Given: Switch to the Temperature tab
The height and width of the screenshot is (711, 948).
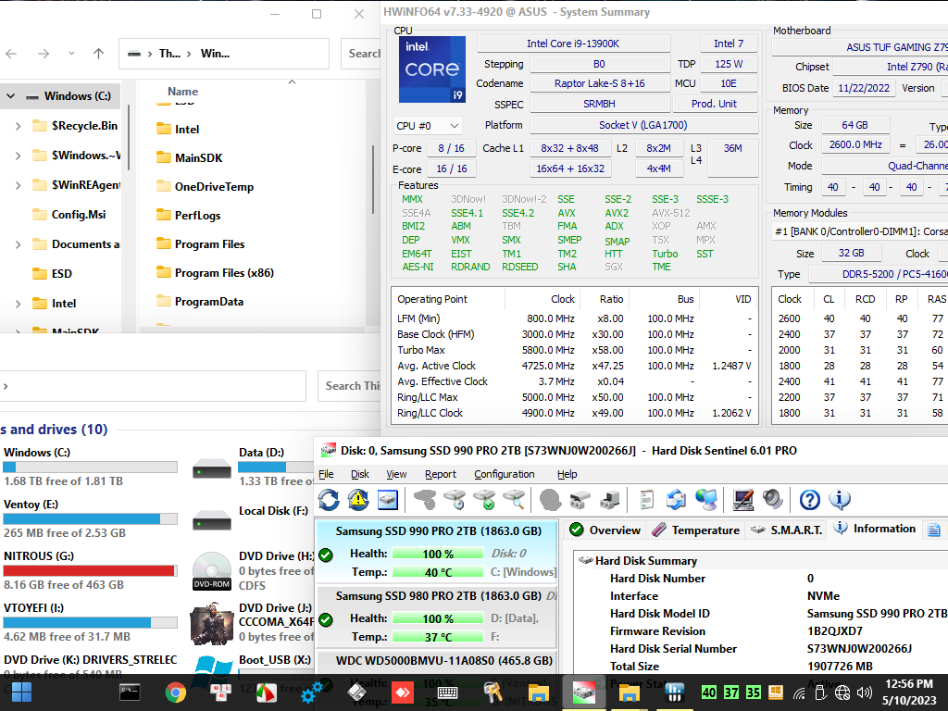Looking at the screenshot, I should coord(696,530).
